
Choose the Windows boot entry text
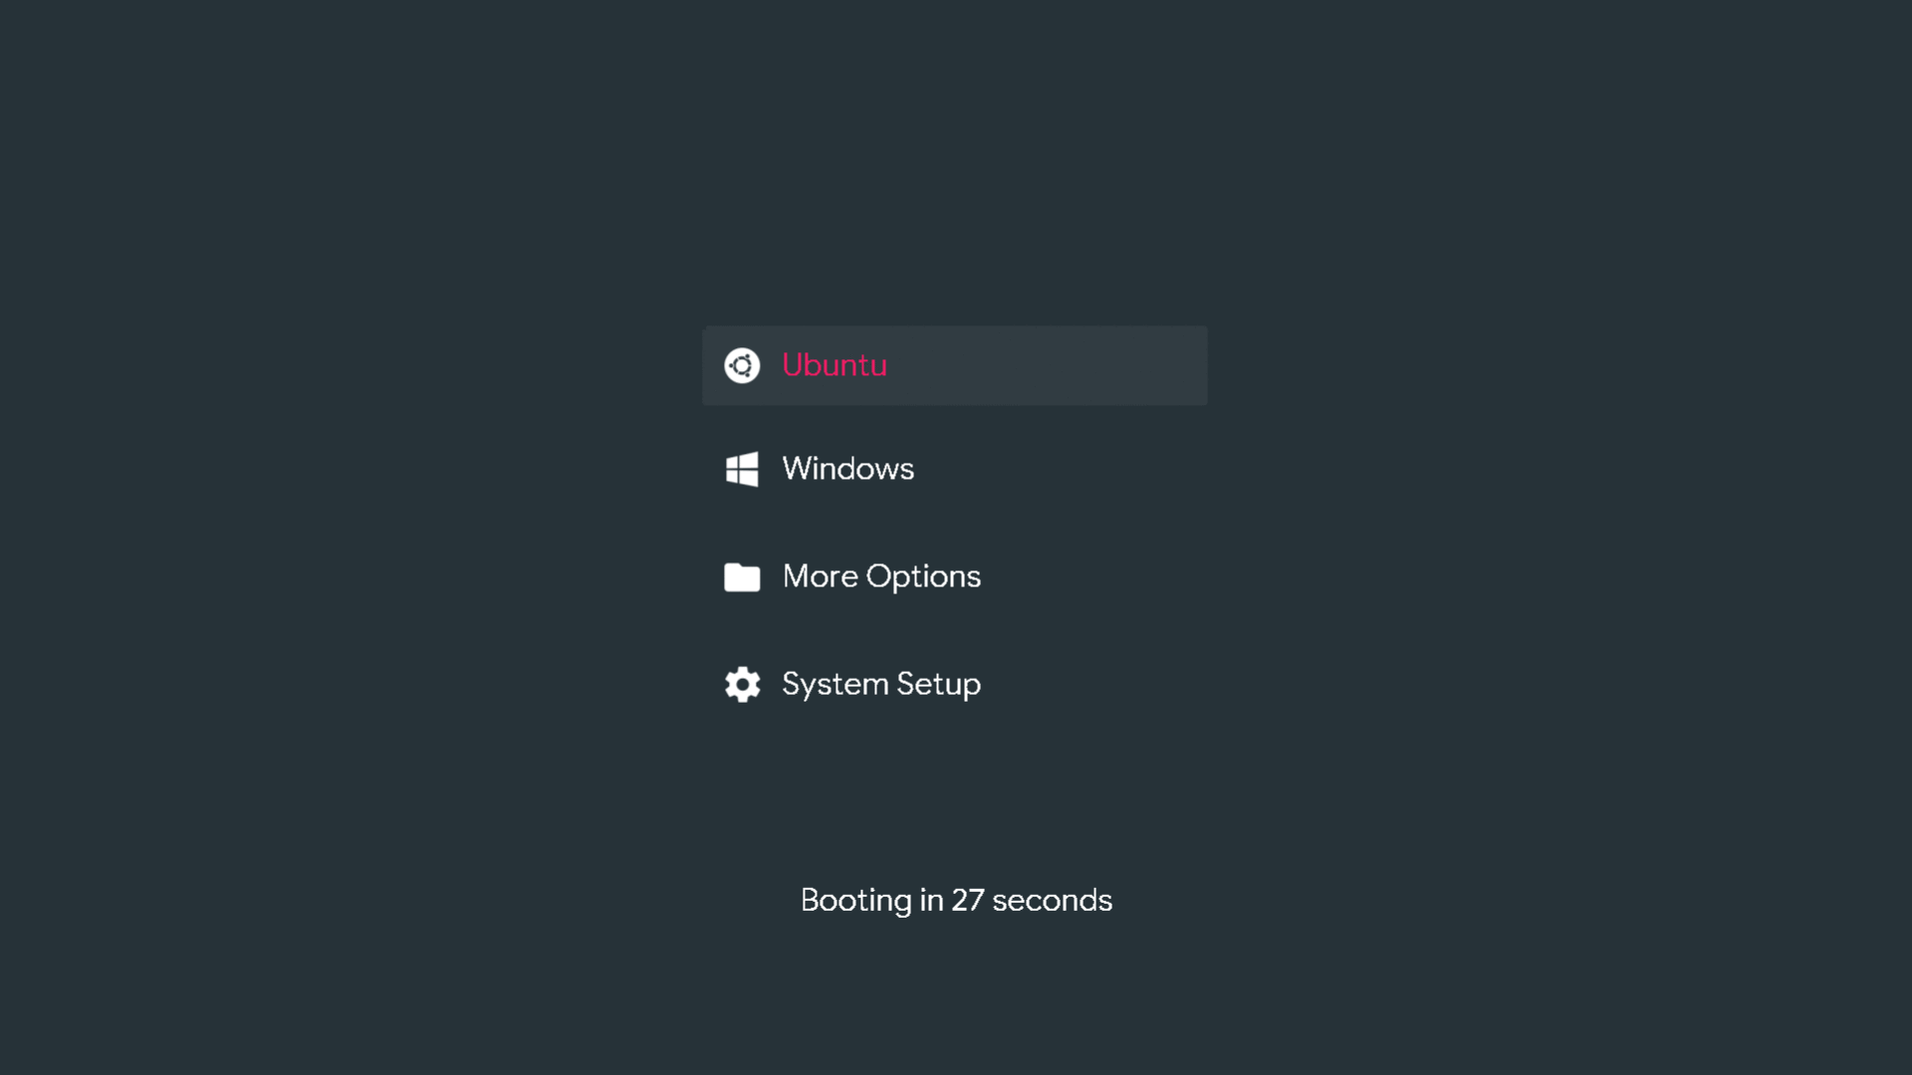click(847, 469)
